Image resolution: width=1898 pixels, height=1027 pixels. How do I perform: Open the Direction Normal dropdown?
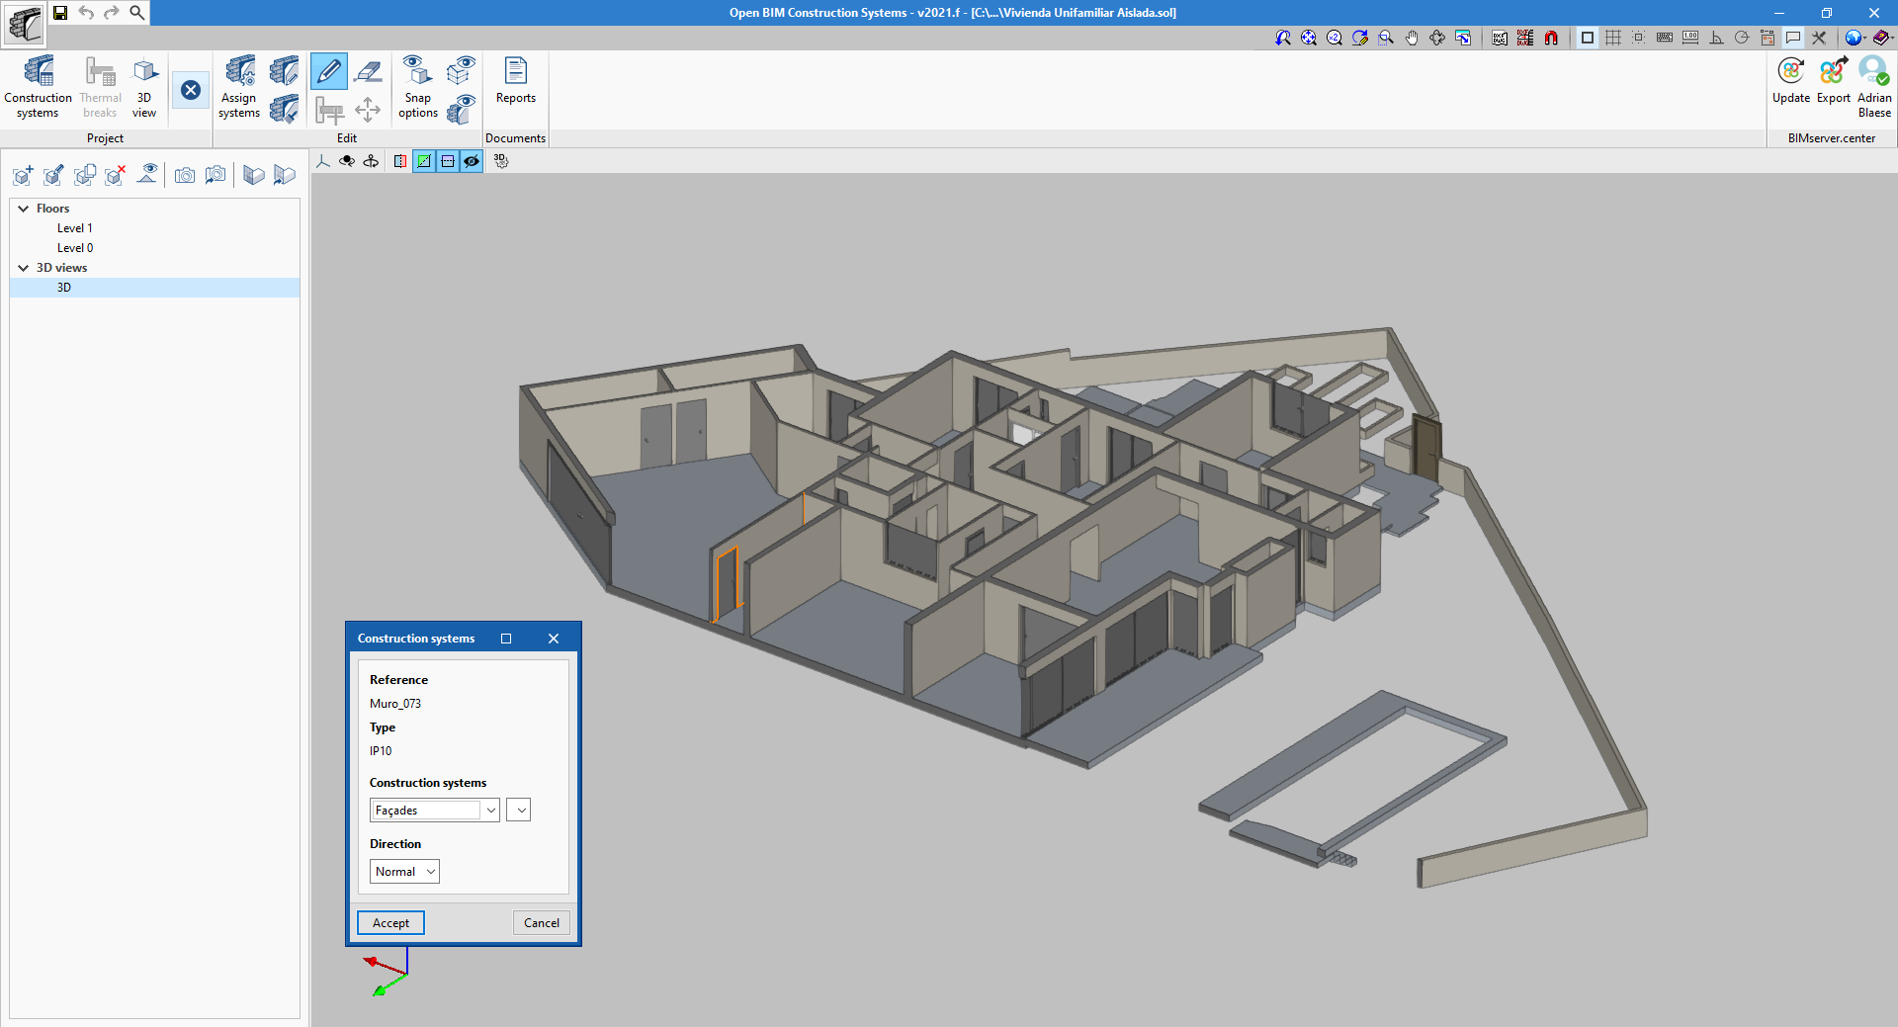[x=404, y=872]
